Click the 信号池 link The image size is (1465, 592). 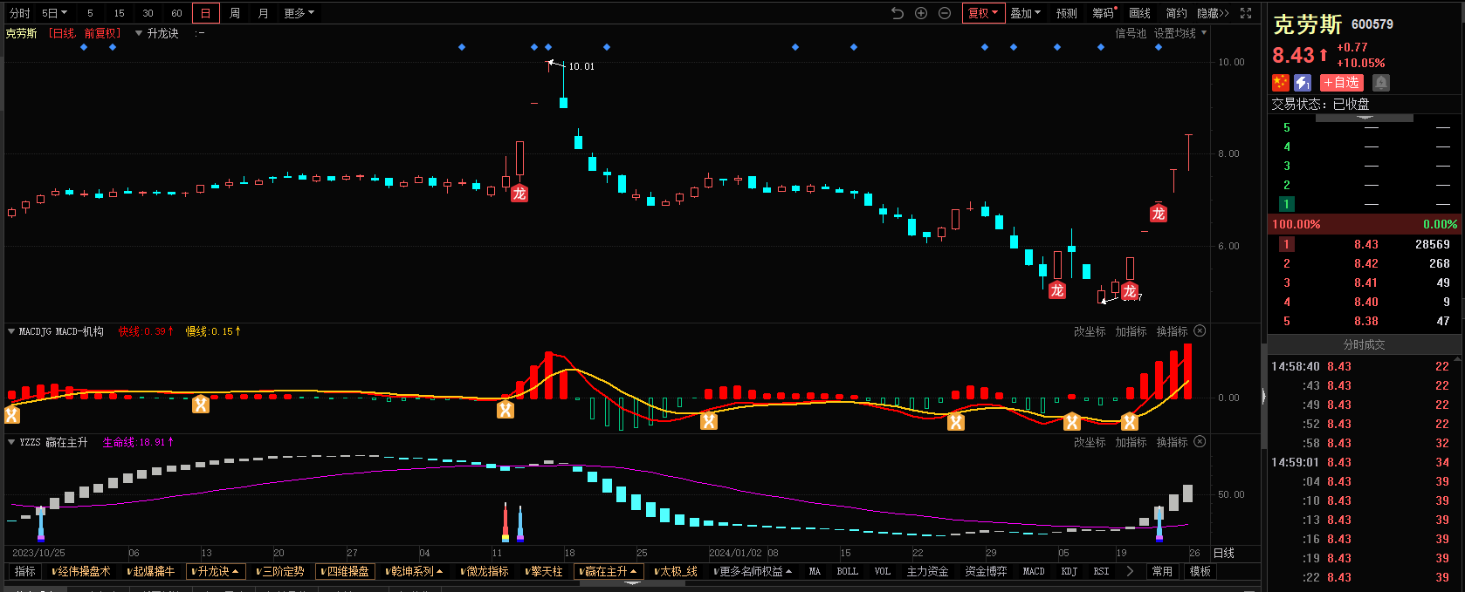pos(1131,33)
